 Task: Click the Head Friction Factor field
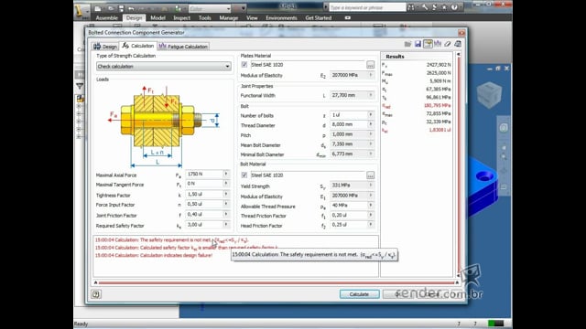[x=349, y=225]
